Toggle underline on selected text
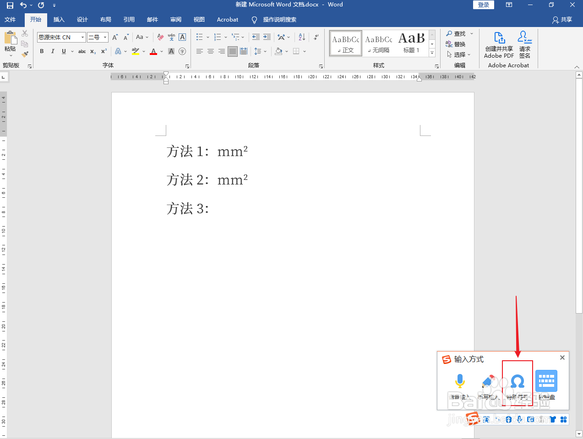Image resolution: width=583 pixels, height=439 pixels. (x=63, y=51)
